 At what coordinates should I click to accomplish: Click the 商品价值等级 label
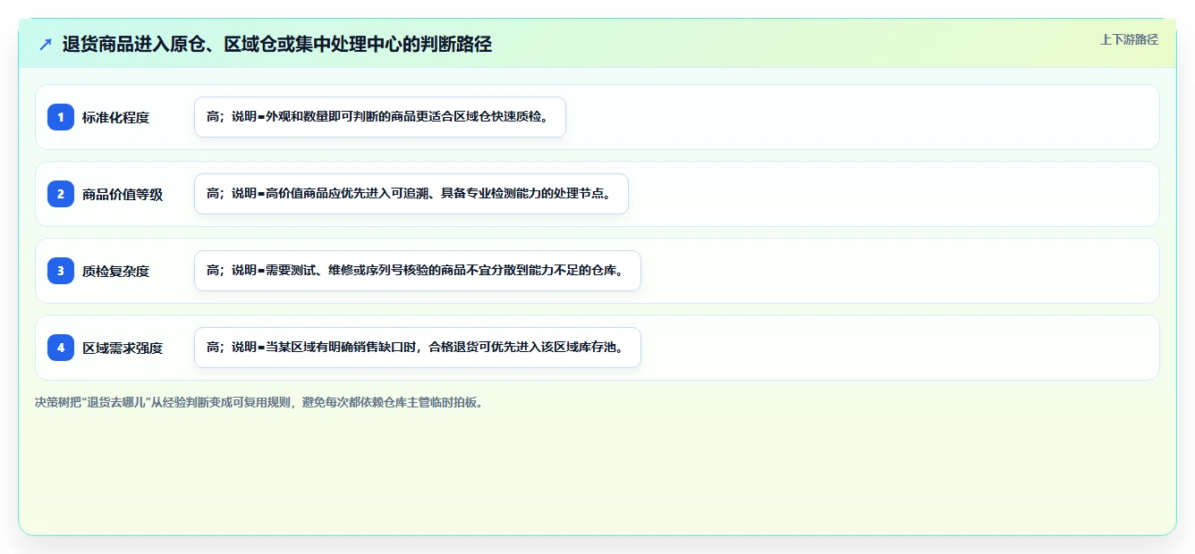coord(123,194)
